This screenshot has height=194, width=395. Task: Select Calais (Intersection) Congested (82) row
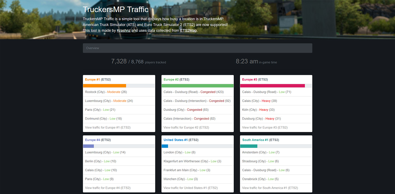pyautogui.click(x=197, y=118)
